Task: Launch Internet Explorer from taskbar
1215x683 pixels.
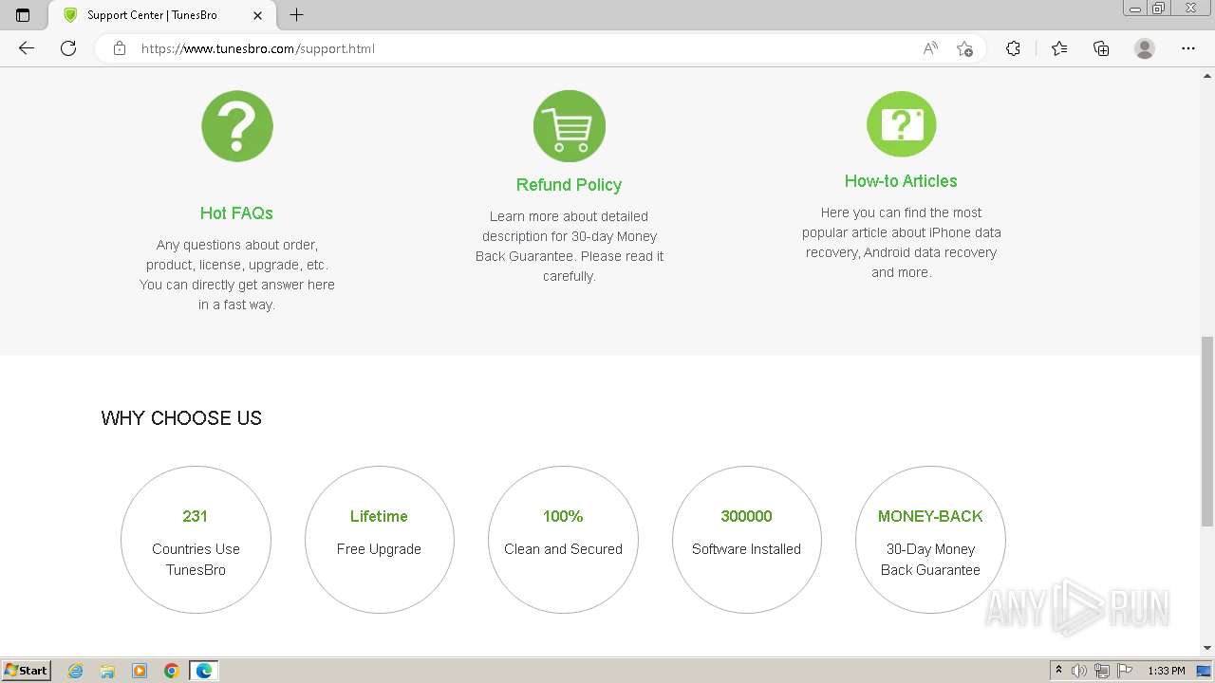Action: click(75, 671)
